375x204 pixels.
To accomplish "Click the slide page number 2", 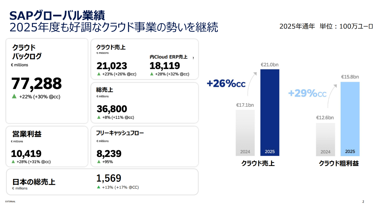I will pos(363,201).
